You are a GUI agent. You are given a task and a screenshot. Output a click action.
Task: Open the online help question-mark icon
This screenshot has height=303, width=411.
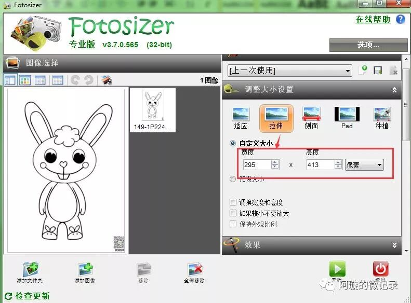point(400,19)
